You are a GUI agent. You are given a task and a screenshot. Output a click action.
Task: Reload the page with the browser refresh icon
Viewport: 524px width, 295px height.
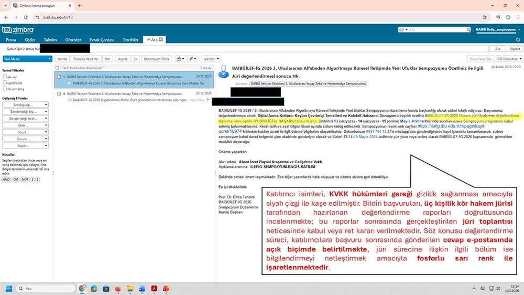26,17
